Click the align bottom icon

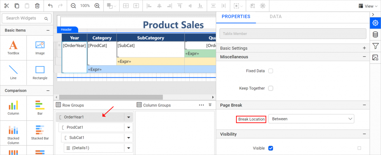click(x=200, y=5)
